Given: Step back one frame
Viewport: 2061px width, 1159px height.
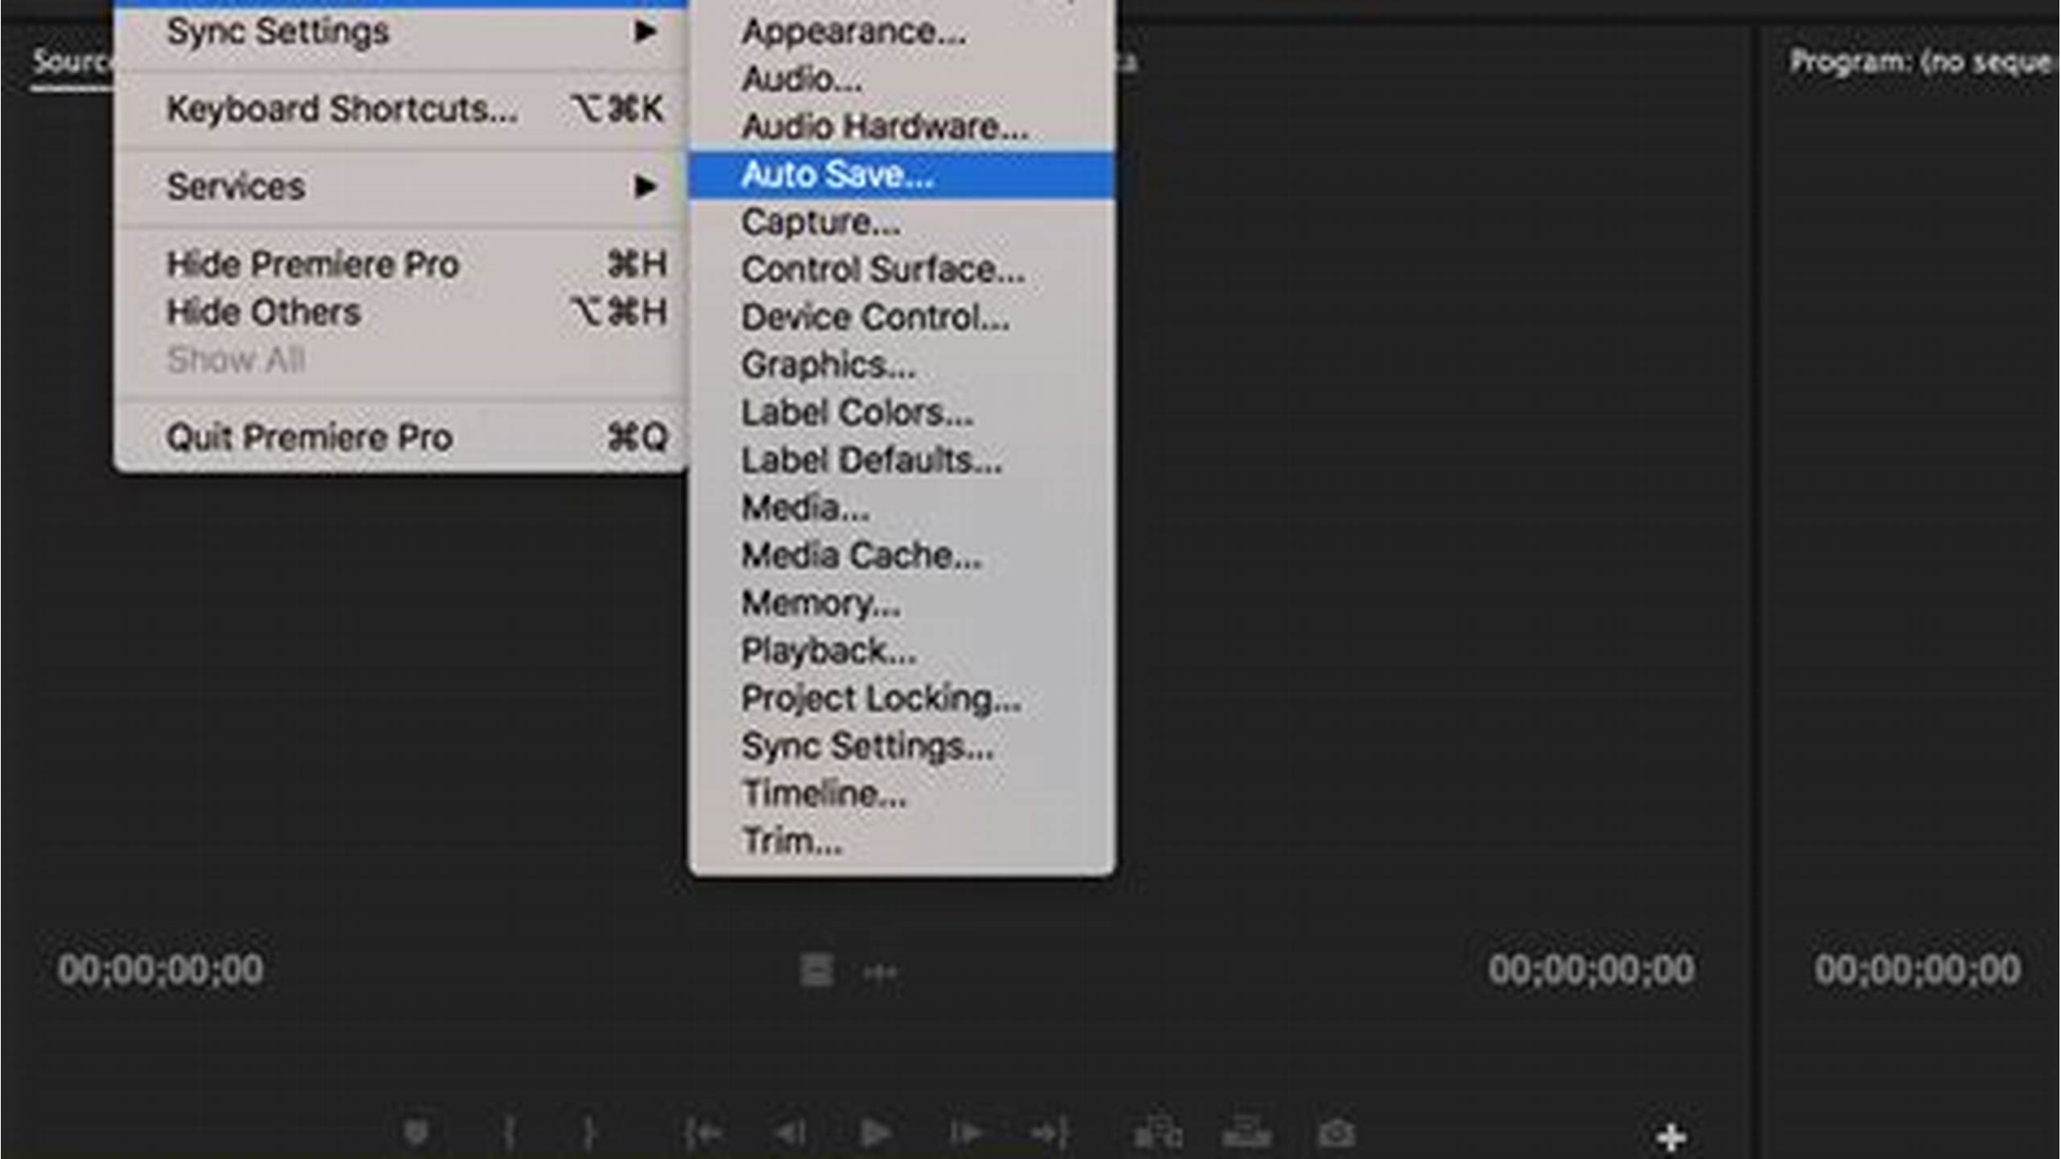Looking at the screenshot, I should [x=789, y=1133].
